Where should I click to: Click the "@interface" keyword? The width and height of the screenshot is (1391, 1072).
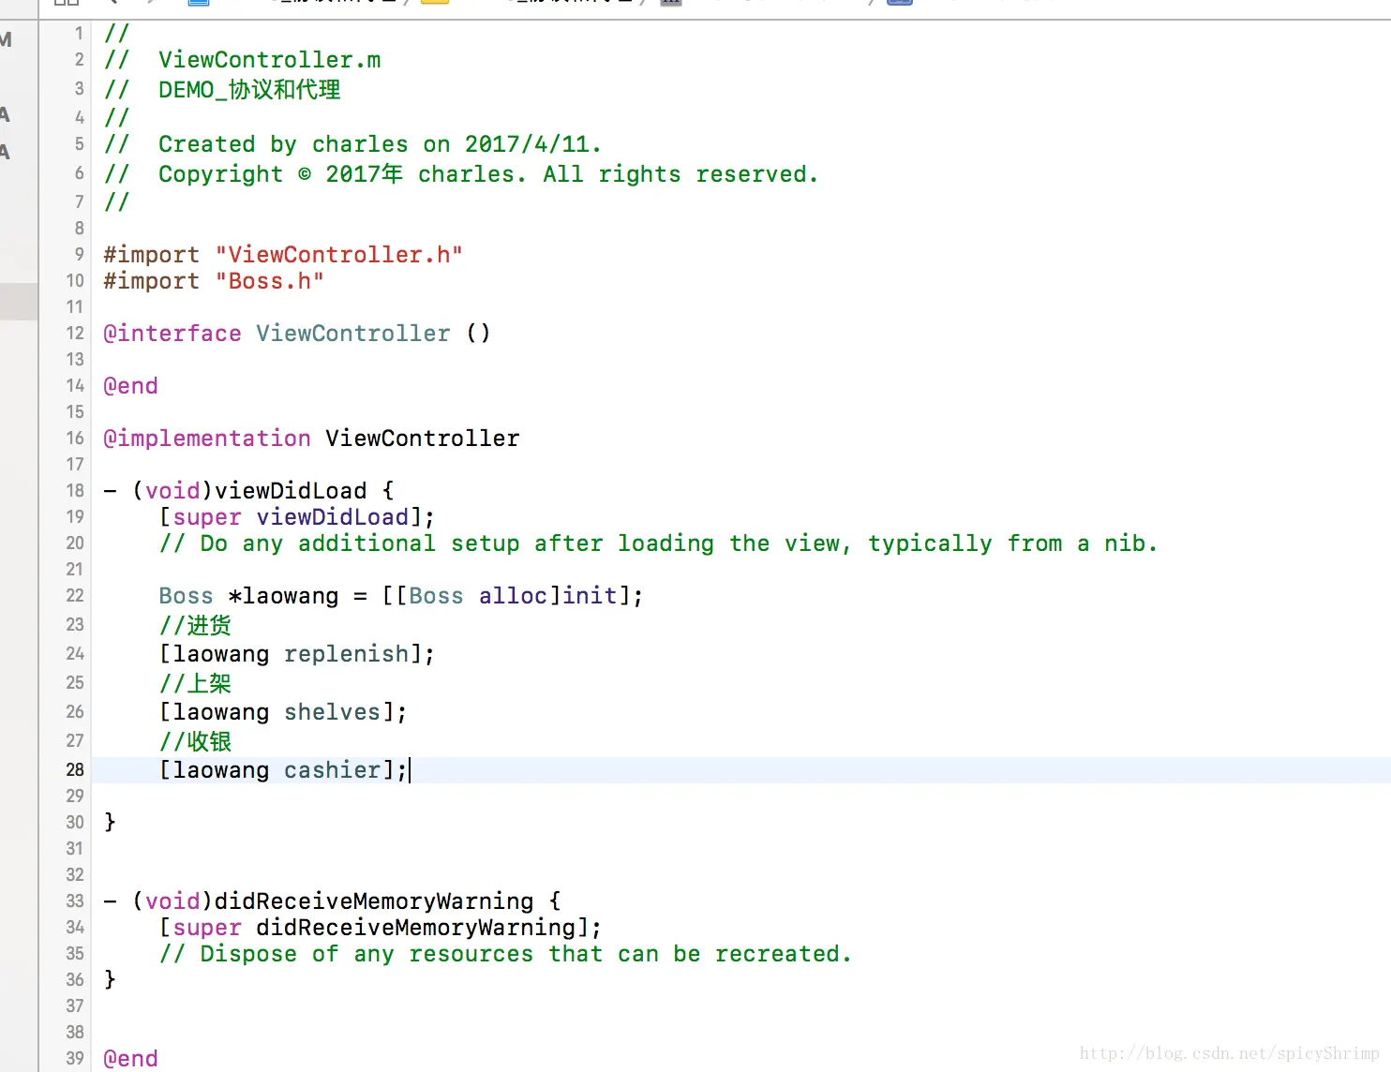[x=172, y=334]
